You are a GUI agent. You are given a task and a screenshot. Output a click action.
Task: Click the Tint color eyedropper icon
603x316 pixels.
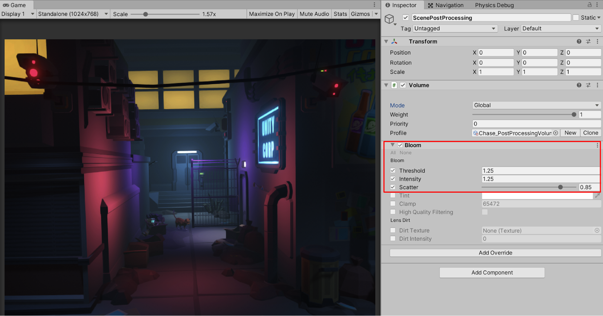(597, 196)
